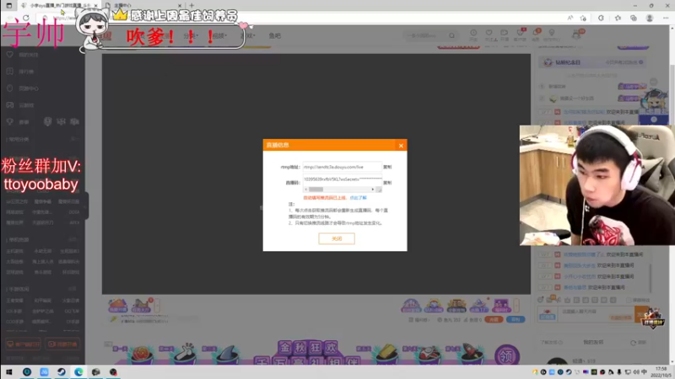Screen dimensions: 675x379
Task: Open the browser collections icon
Action: click(x=634, y=18)
